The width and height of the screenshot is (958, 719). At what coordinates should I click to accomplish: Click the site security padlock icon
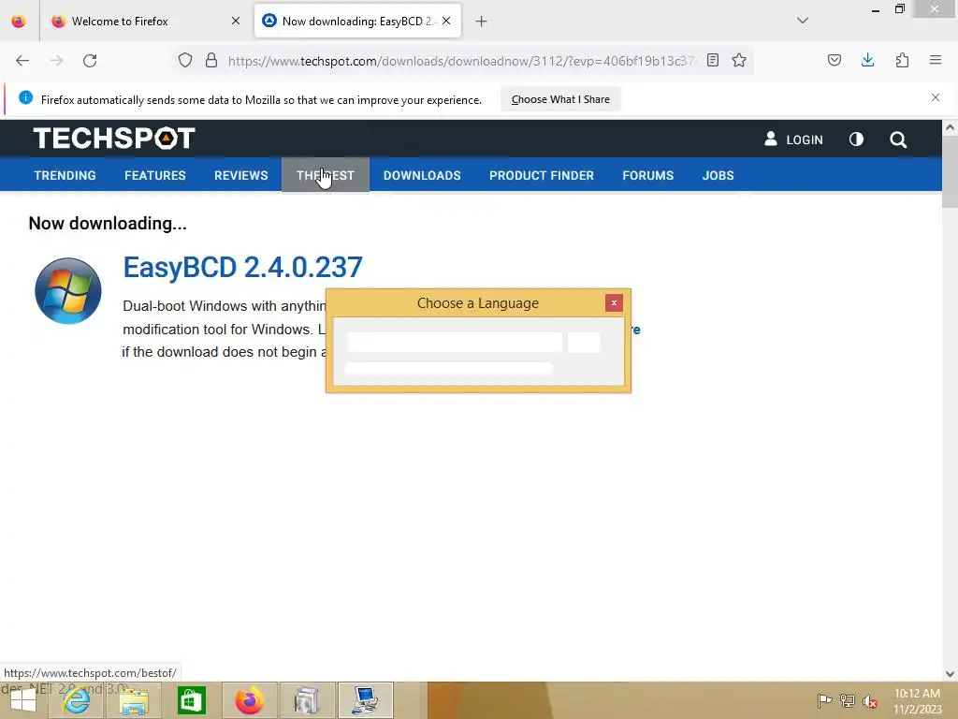pos(211,61)
